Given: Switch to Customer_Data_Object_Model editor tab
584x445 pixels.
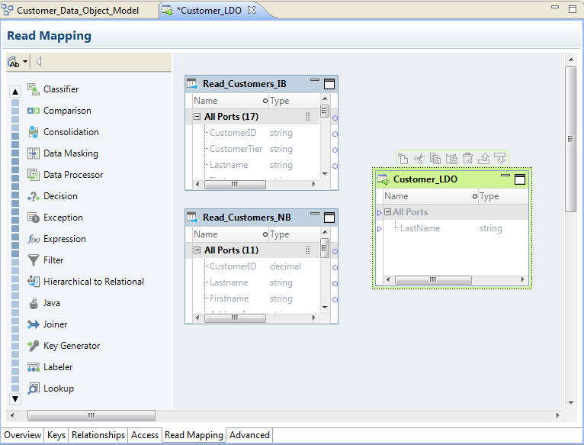Looking at the screenshot, I should tap(77, 11).
